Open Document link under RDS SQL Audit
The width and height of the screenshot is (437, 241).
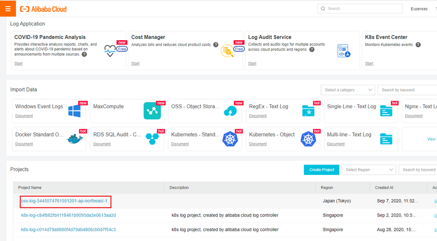point(102,144)
